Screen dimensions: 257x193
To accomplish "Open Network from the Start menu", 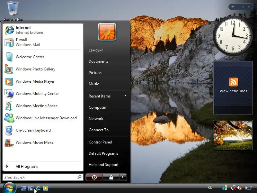I will (x=96, y=119).
